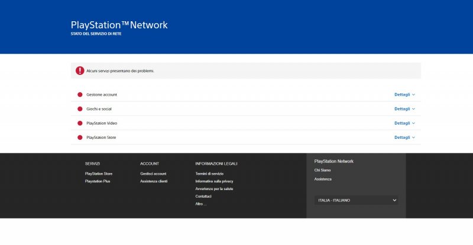
Task: Click red status dot beside Giochi e social
Action: click(x=80, y=109)
